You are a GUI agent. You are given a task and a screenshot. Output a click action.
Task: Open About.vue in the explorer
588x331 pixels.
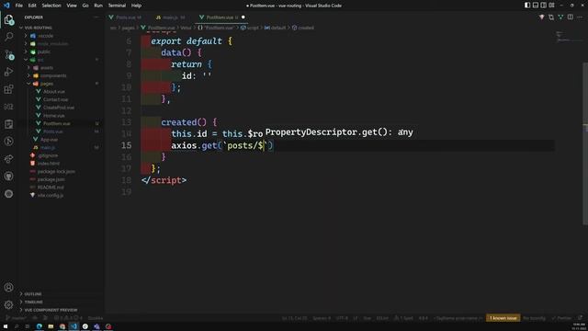(54, 92)
